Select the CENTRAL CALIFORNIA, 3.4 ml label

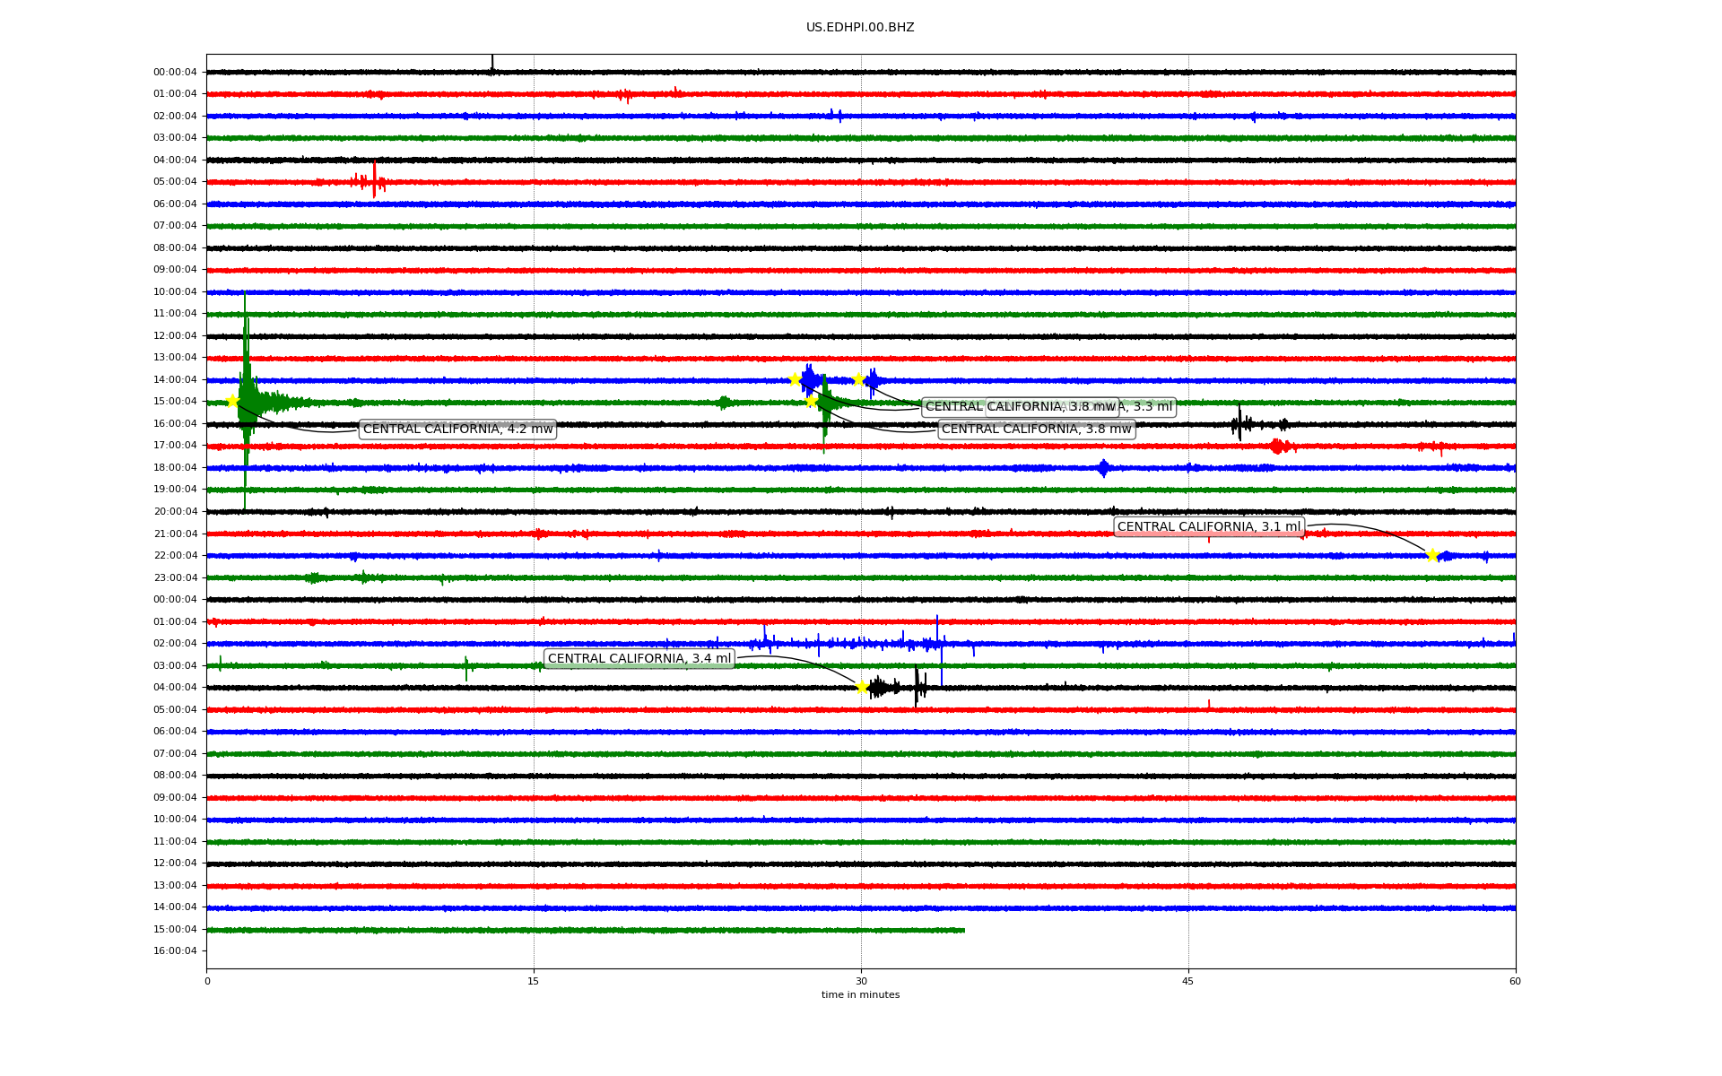click(639, 659)
